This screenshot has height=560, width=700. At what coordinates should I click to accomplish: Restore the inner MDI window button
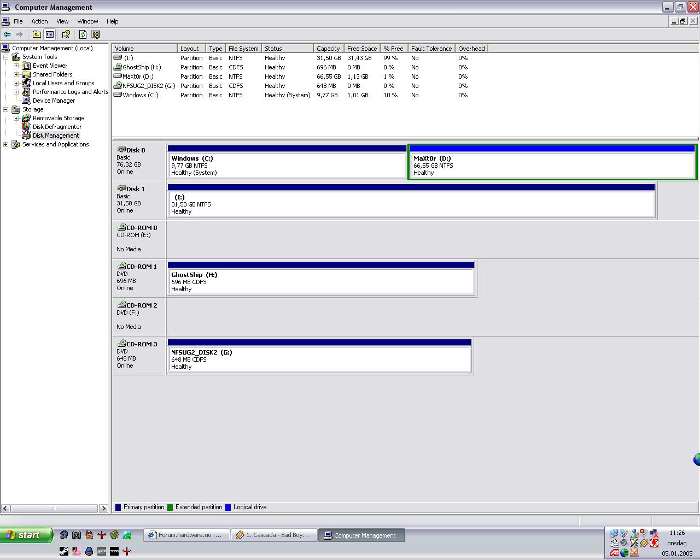(682, 21)
